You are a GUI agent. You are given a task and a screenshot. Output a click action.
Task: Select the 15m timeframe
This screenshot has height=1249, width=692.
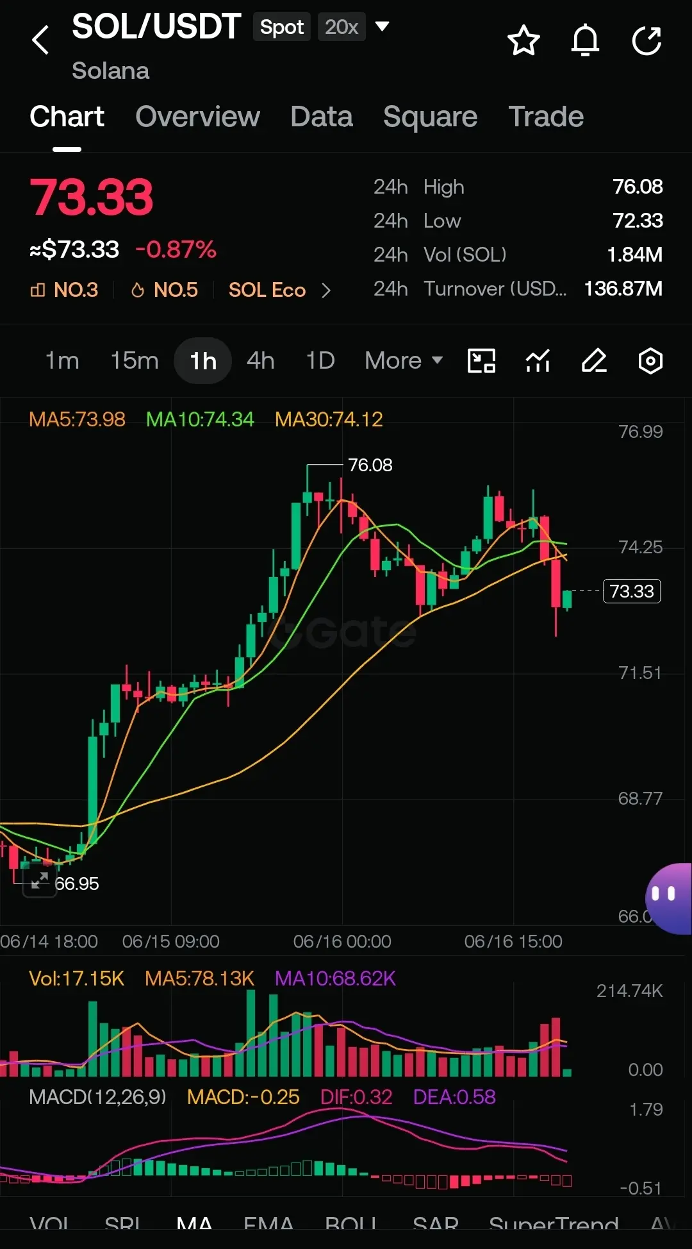135,360
